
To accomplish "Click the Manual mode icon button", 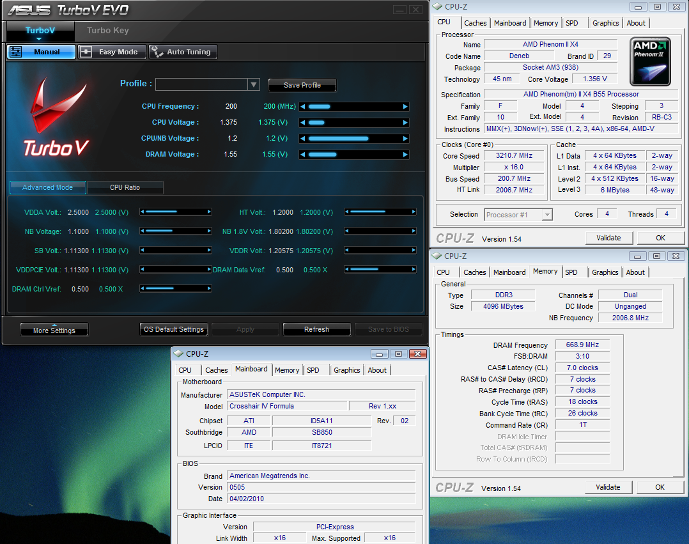I will pos(41,52).
